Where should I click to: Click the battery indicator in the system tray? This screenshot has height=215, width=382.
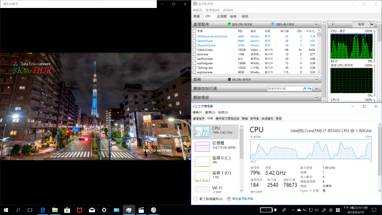pos(266,210)
